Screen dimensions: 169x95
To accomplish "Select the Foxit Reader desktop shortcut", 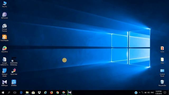I will point(4,38).
